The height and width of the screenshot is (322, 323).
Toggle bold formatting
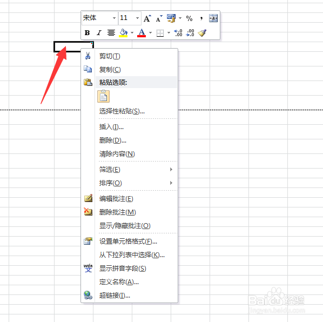click(x=87, y=32)
